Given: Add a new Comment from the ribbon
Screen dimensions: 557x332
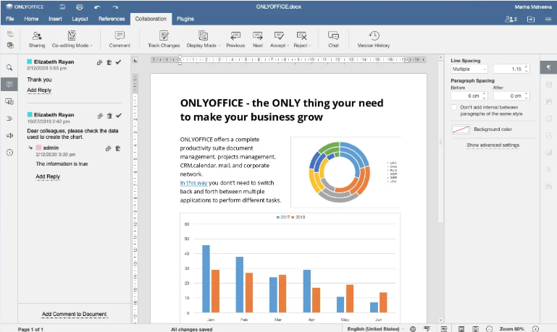Looking at the screenshot, I should pos(120,39).
